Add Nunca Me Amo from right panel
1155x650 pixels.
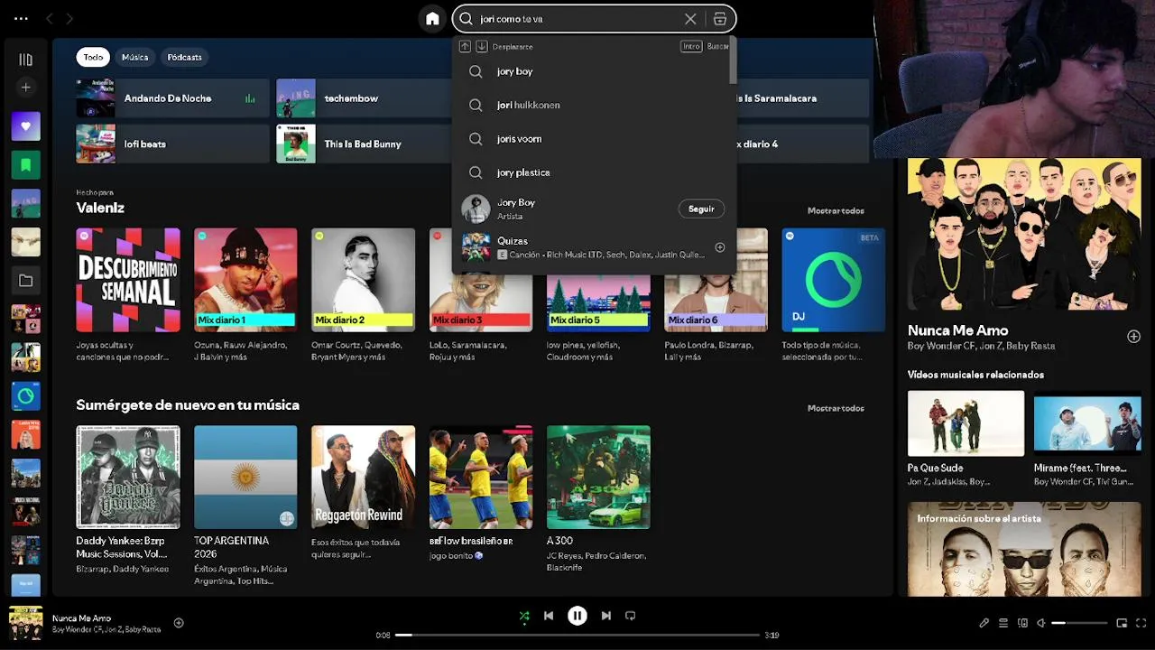point(1133,337)
